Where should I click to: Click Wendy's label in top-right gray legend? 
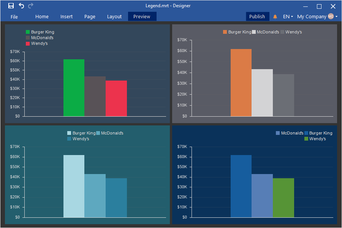click(294, 32)
